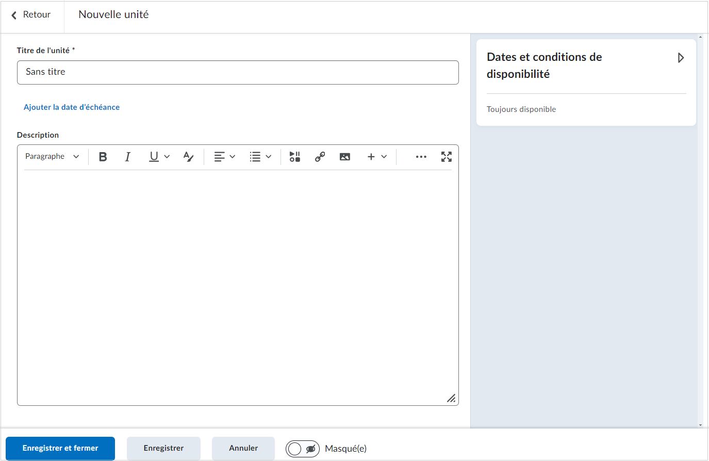Click the right panel scrollbar up arrow
This screenshot has height=461, width=709.
[700, 37]
